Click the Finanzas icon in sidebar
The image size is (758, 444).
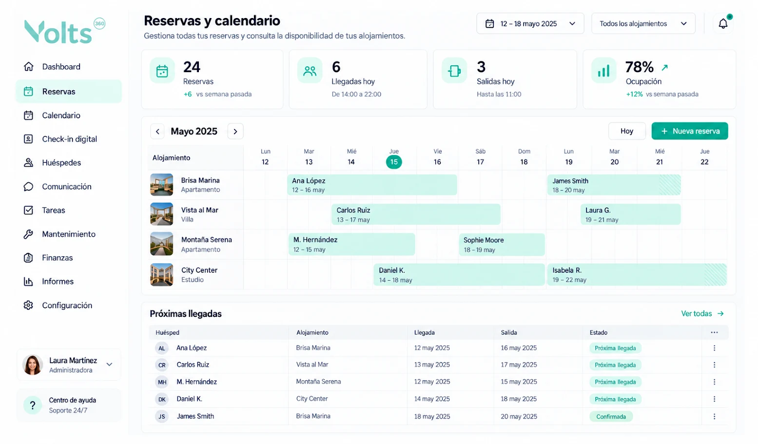tap(29, 258)
